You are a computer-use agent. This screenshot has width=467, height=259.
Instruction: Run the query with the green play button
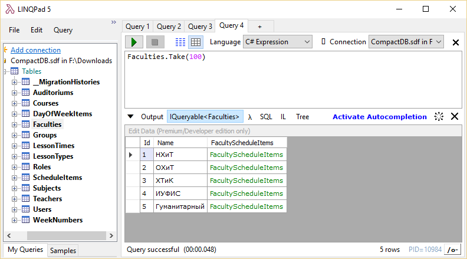(x=134, y=42)
